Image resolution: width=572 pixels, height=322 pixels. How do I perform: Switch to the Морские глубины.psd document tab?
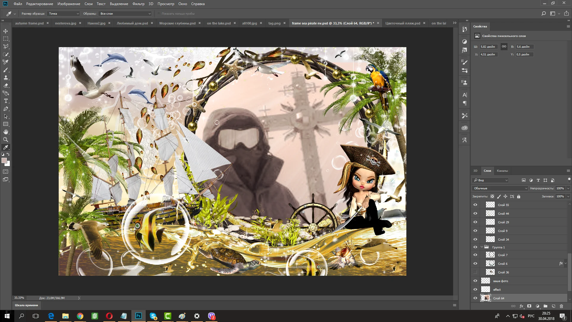coord(177,23)
